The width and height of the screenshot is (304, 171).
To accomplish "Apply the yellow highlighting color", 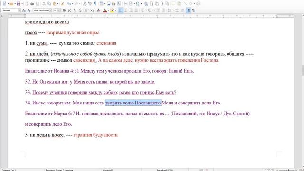I will pos(112,10).
